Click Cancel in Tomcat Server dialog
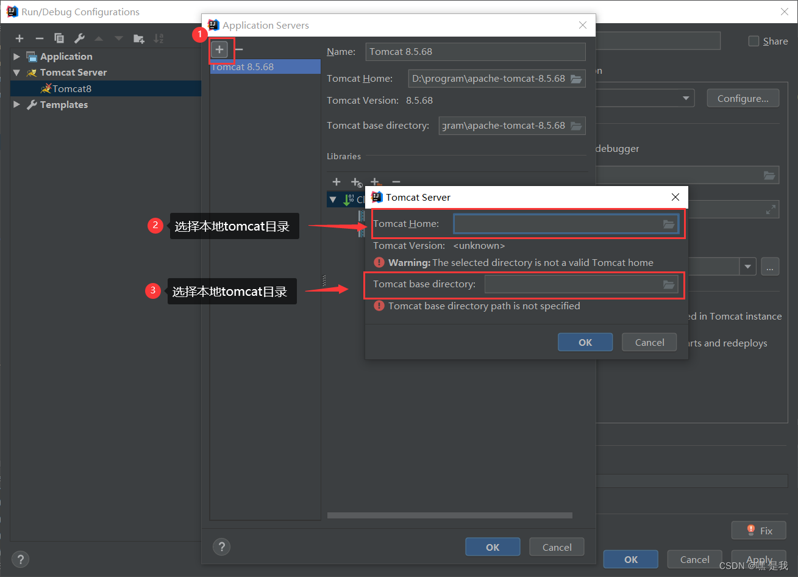 tap(649, 342)
